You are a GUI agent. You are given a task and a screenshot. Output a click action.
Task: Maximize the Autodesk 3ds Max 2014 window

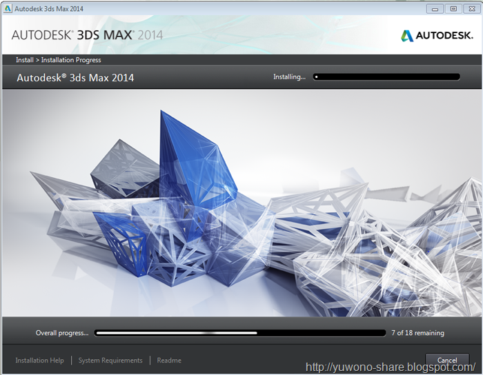(453, 8)
